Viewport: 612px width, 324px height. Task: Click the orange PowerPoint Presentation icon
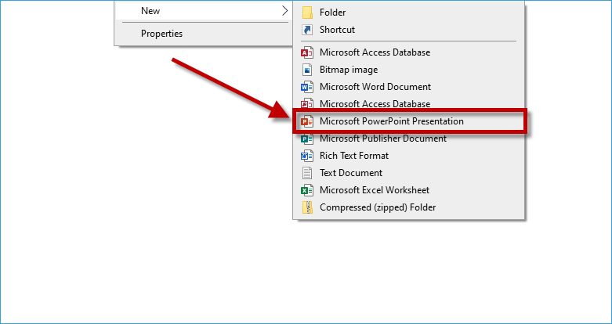click(307, 121)
